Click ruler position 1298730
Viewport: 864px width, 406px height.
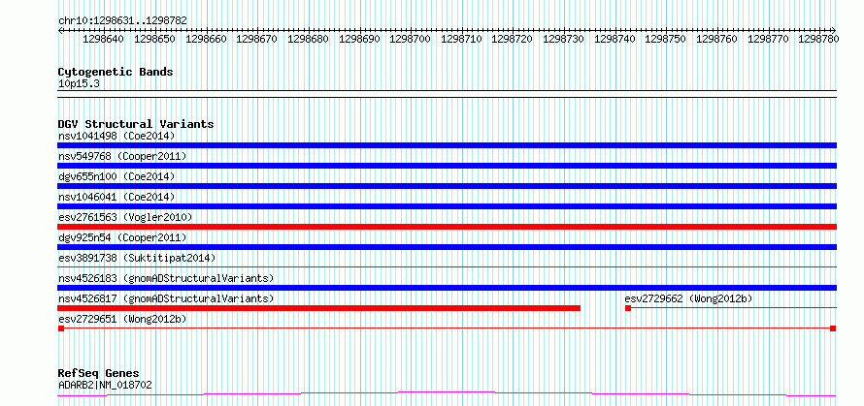coord(563,39)
